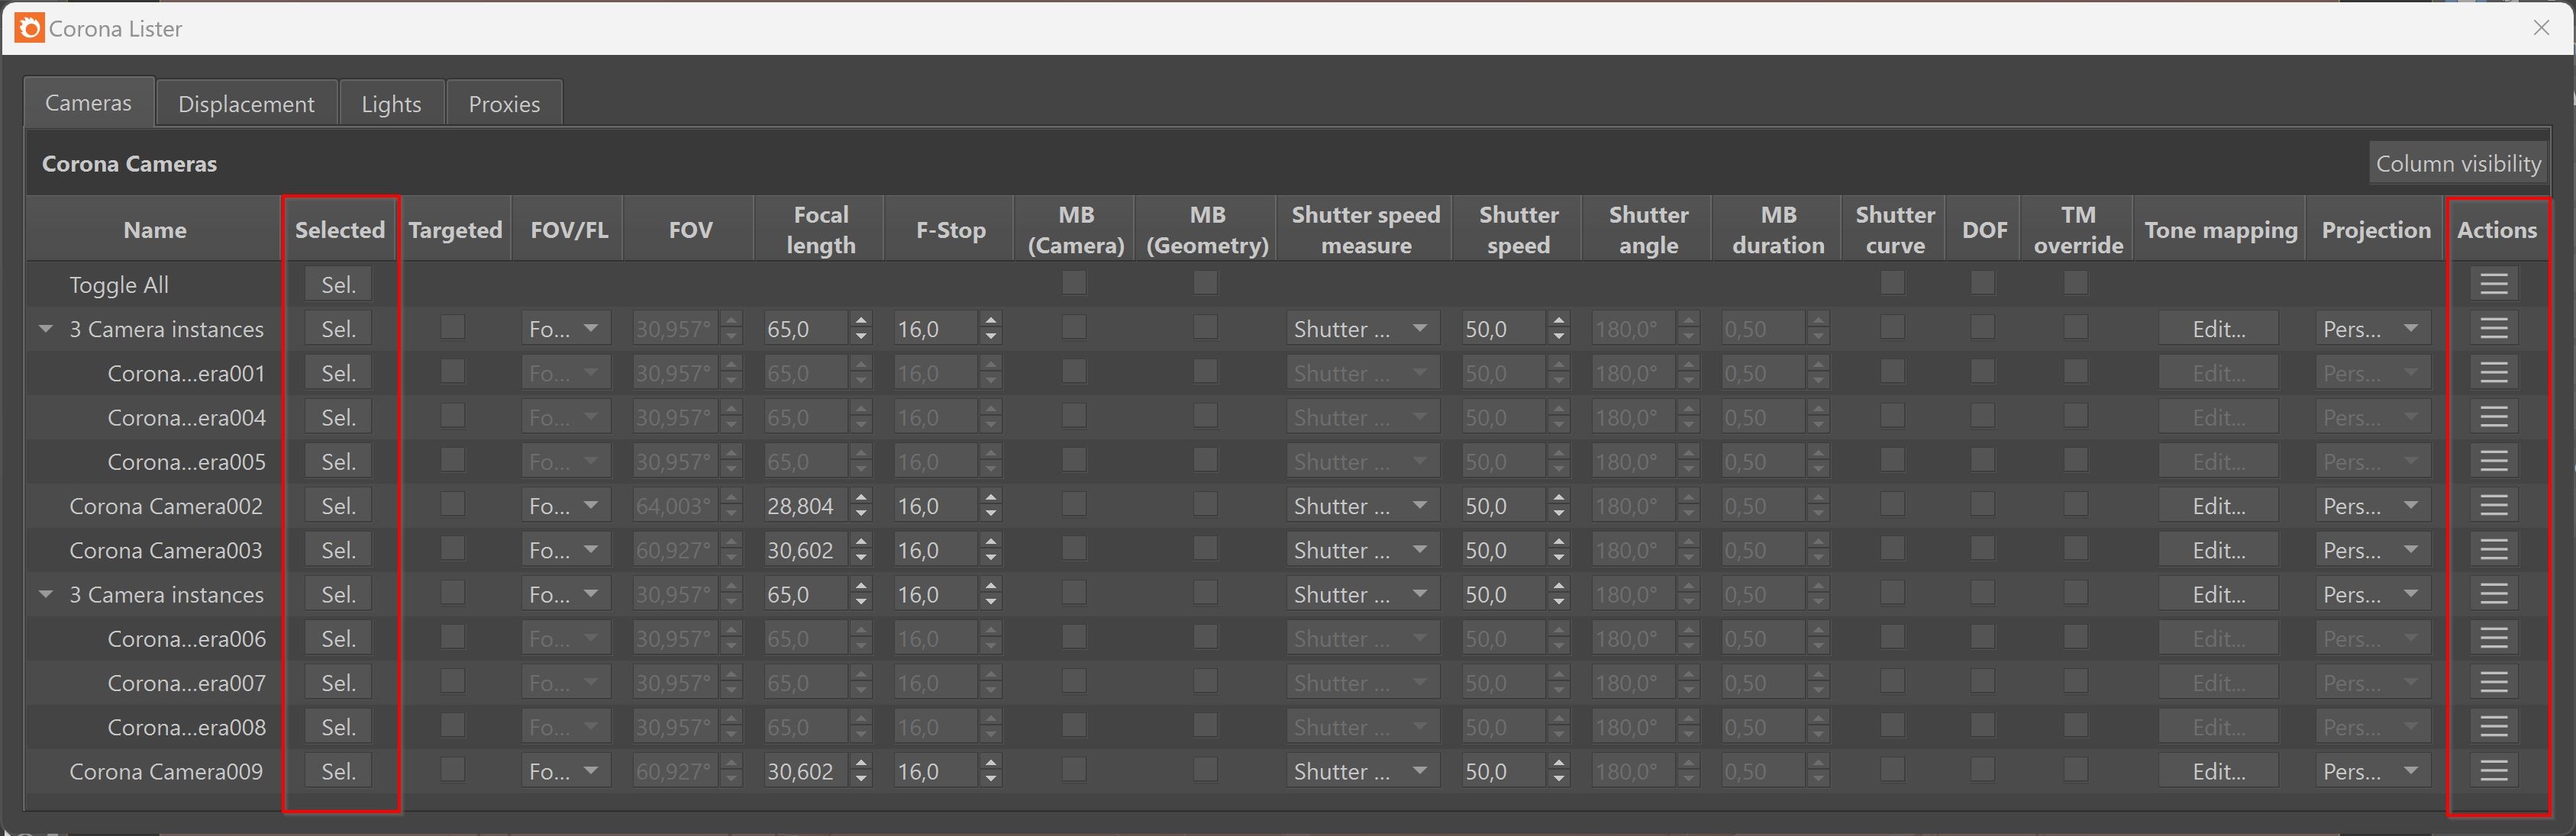Collapse the first 3 Camera instances group
2576x836 pixels.
tap(46, 329)
